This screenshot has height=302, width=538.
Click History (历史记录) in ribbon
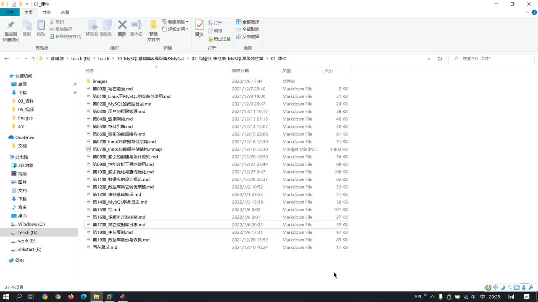tap(219, 39)
